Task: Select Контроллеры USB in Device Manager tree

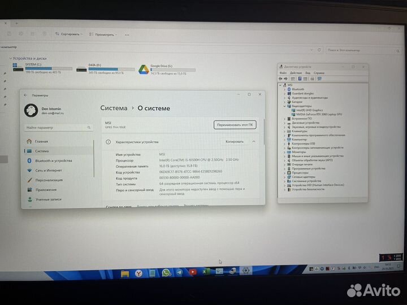Action: (x=303, y=143)
